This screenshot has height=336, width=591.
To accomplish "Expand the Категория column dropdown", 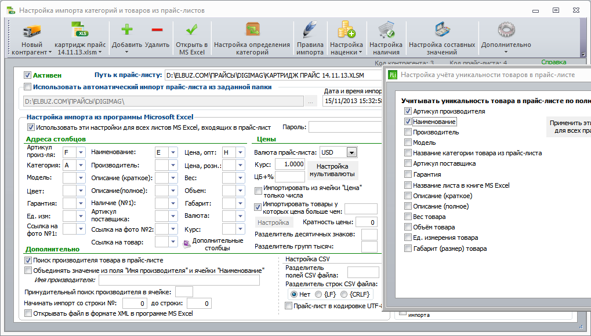I will 81,165.
